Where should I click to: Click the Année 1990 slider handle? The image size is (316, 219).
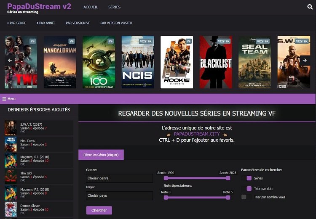point(166,178)
